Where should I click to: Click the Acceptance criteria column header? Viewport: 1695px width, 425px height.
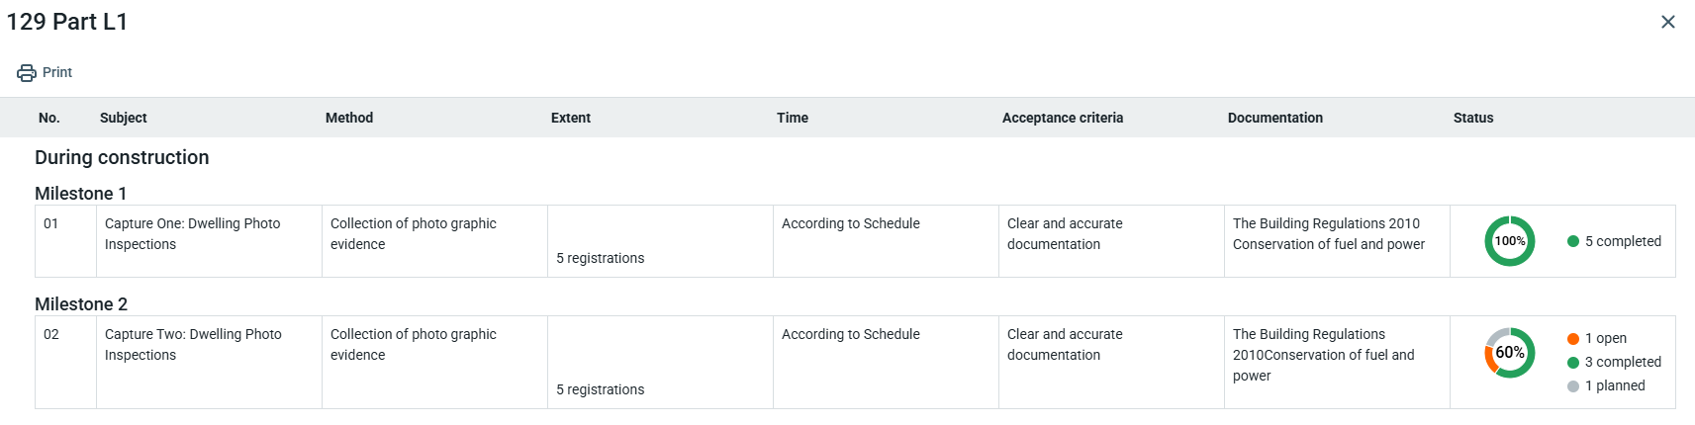(x=1062, y=118)
